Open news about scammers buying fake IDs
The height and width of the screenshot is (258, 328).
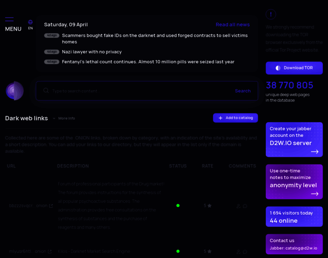point(155,39)
